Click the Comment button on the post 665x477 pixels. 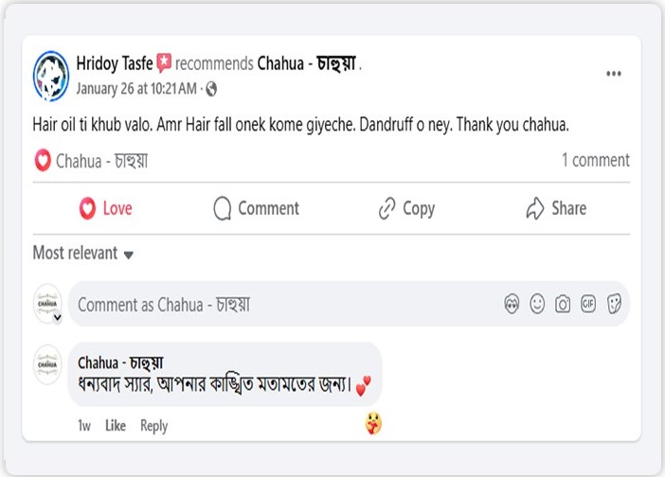(256, 208)
